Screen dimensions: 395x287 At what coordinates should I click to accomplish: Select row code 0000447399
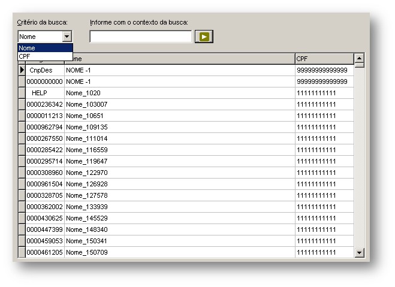(45, 229)
